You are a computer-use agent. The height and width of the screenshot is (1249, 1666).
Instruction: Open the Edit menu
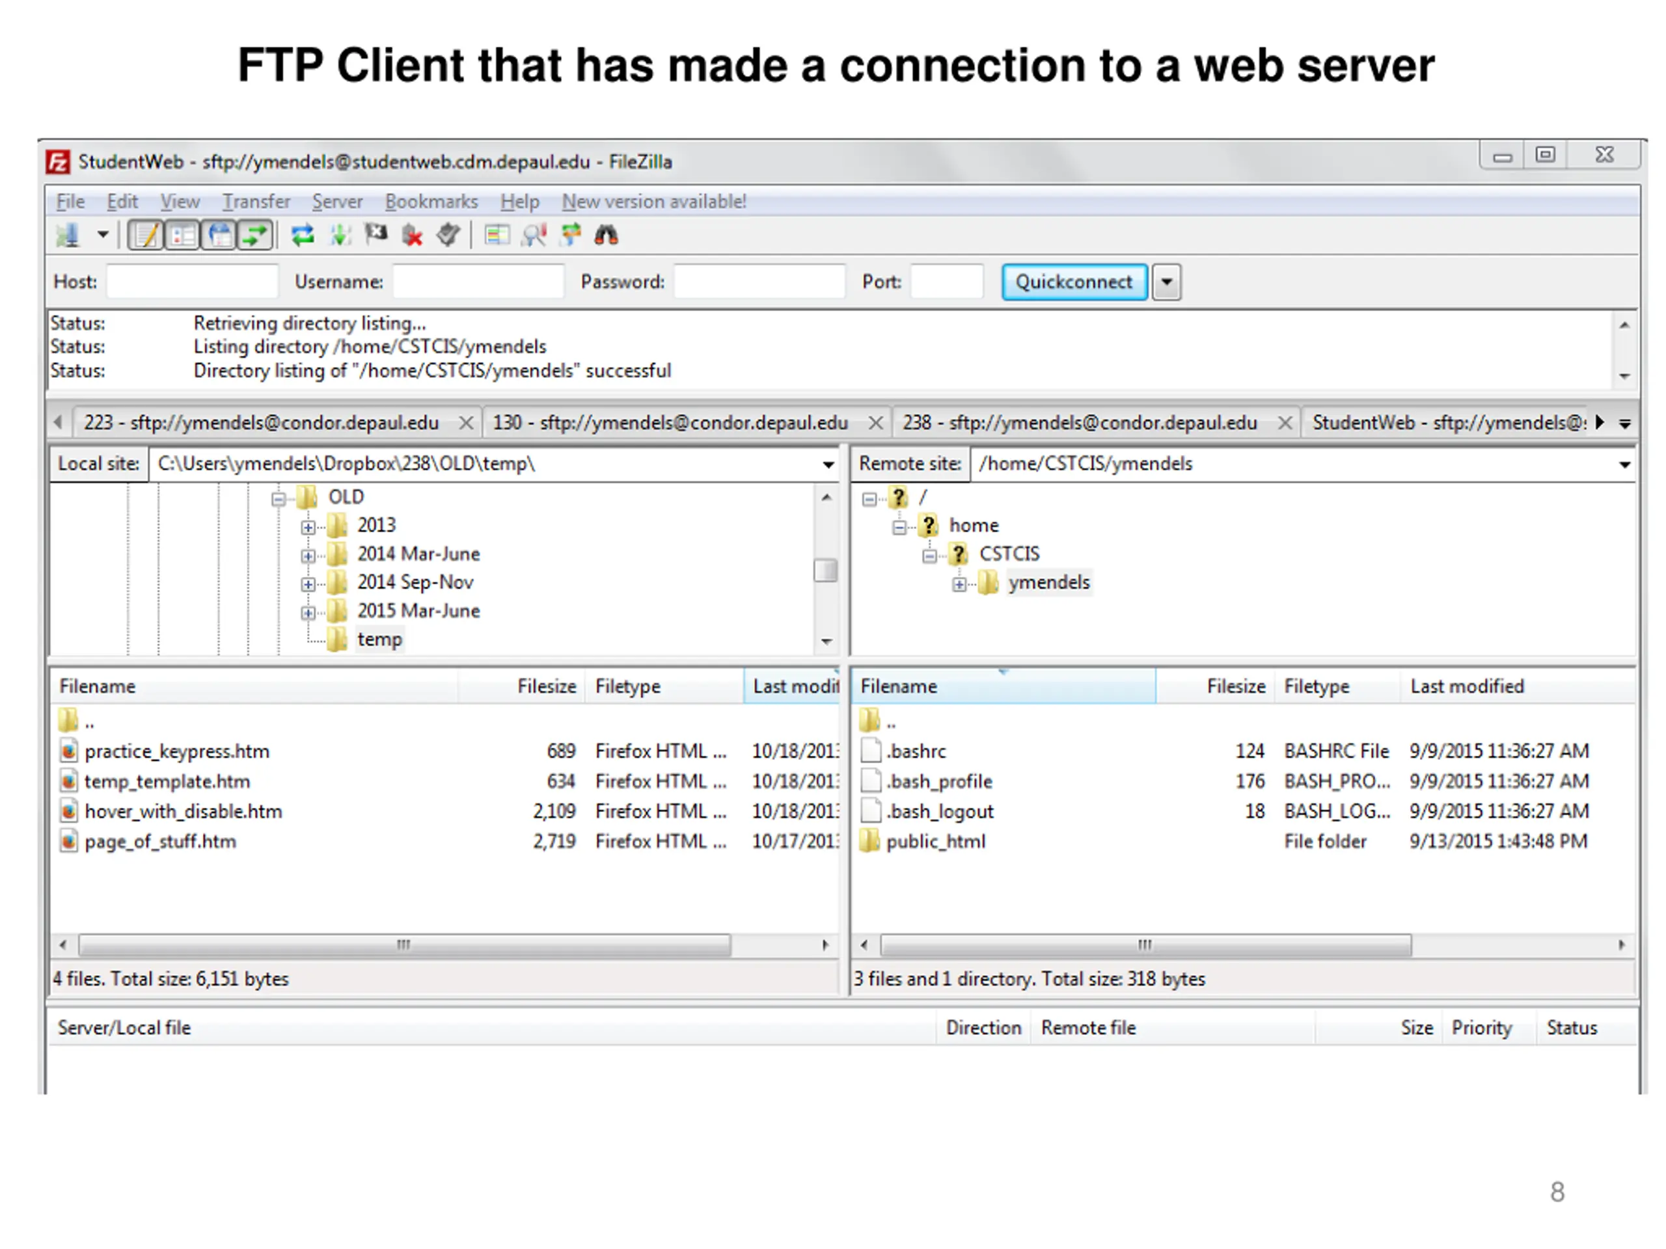122,202
